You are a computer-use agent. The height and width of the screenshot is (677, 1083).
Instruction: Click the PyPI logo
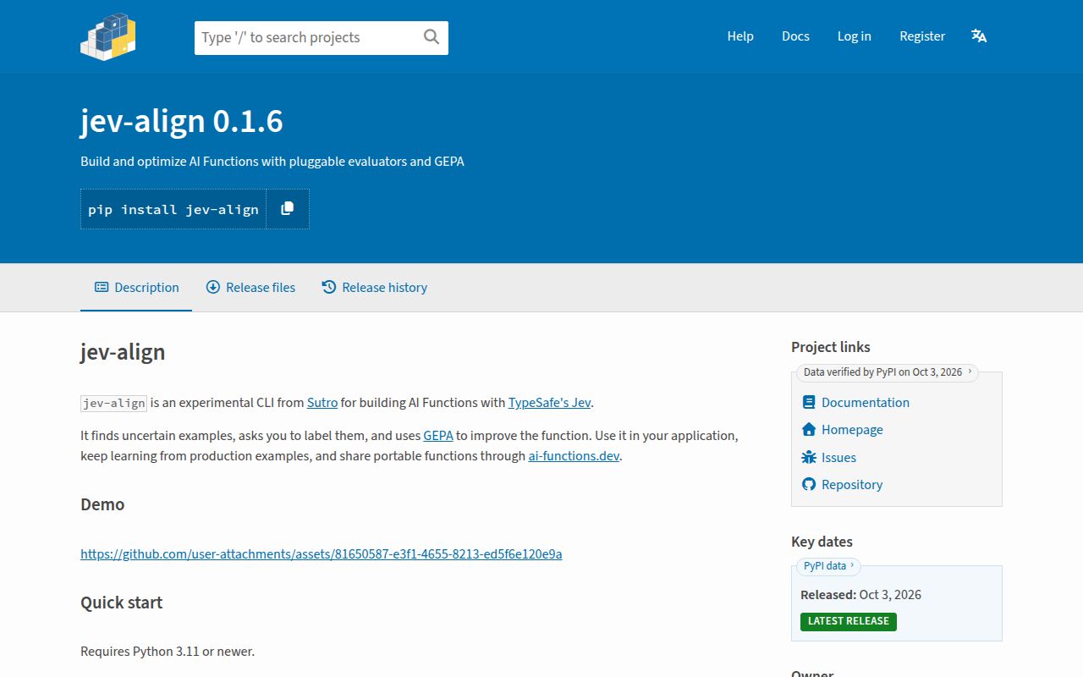pyautogui.click(x=108, y=36)
